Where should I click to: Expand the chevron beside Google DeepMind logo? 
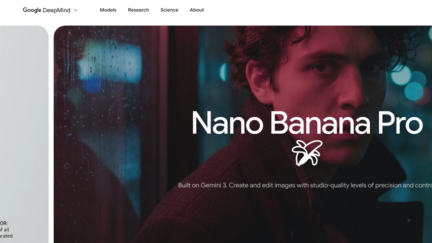76,10
